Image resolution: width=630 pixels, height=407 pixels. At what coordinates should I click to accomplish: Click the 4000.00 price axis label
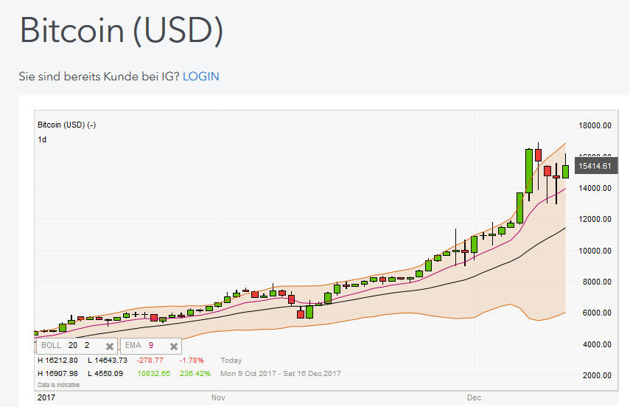[597, 344]
